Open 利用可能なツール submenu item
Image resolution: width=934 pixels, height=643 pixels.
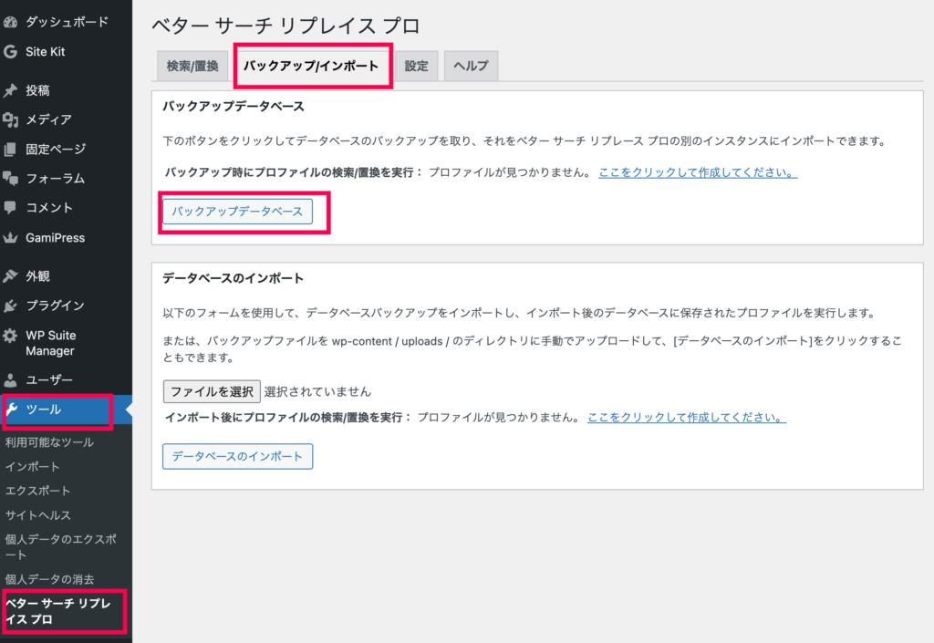(x=49, y=442)
